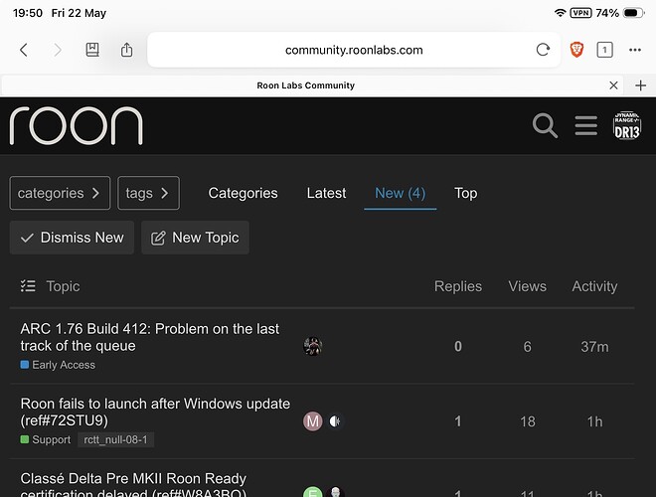
Task: Click the Roon logo to go home
Action: pyautogui.click(x=77, y=125)
